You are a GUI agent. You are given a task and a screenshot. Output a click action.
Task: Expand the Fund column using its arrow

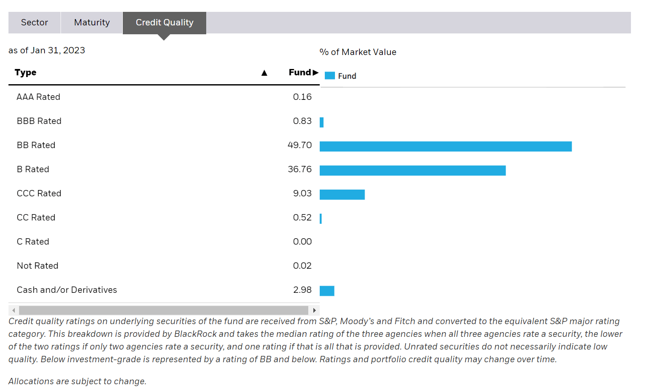tap(315, 72)
